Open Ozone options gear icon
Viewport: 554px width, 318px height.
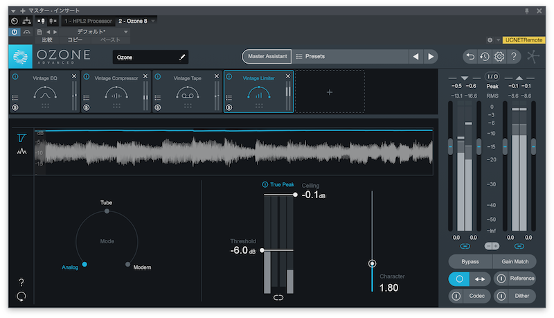pyautogui.click(x=499, y=57)
